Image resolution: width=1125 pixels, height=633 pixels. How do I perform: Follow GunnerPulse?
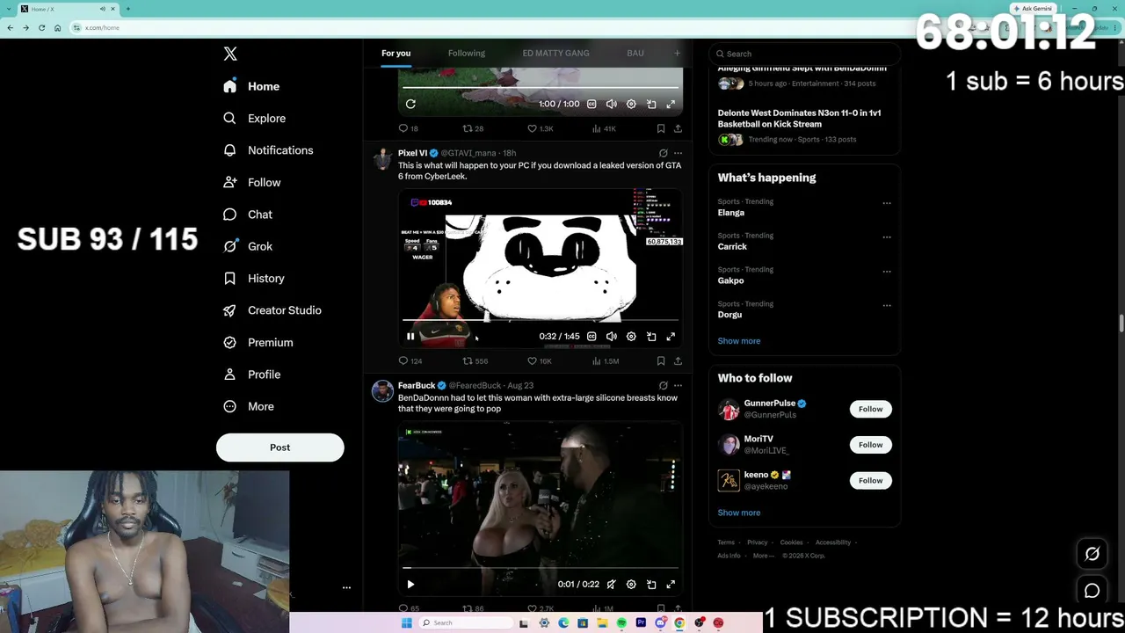(x=870, y=409)
